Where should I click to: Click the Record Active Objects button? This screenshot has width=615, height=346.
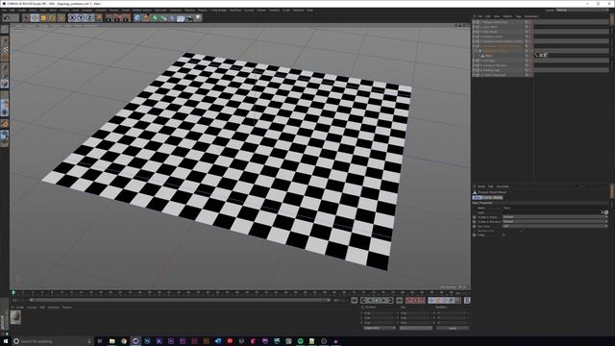pyautogui.click(x=409, y=301)
